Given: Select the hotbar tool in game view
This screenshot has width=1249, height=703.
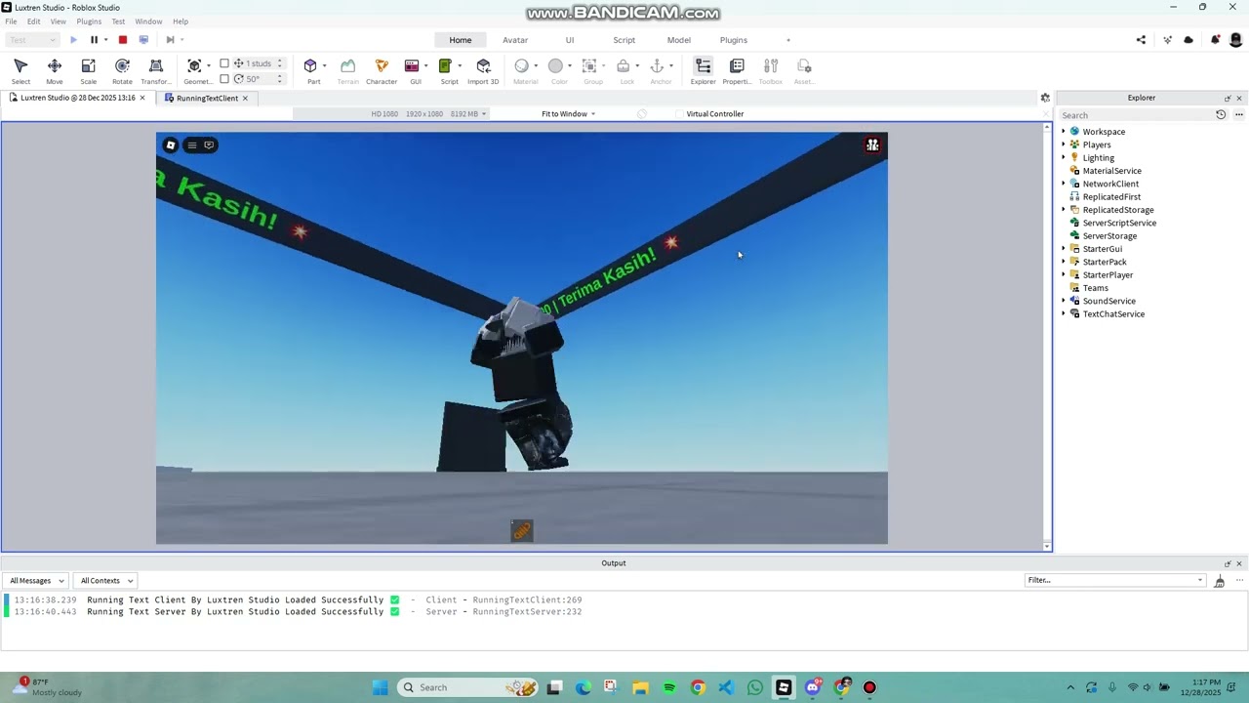Looking at the screenshot, I should click(522, 531).
